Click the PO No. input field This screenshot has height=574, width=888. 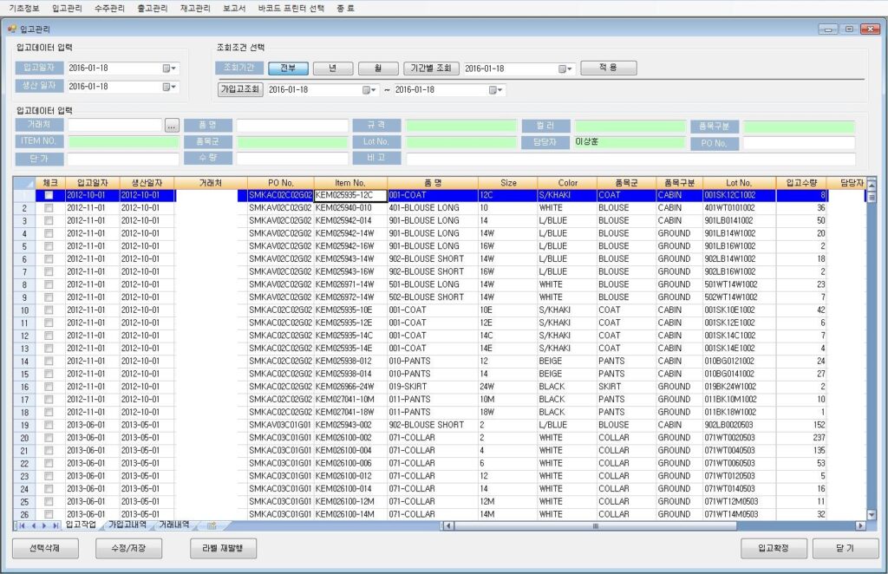798,143
